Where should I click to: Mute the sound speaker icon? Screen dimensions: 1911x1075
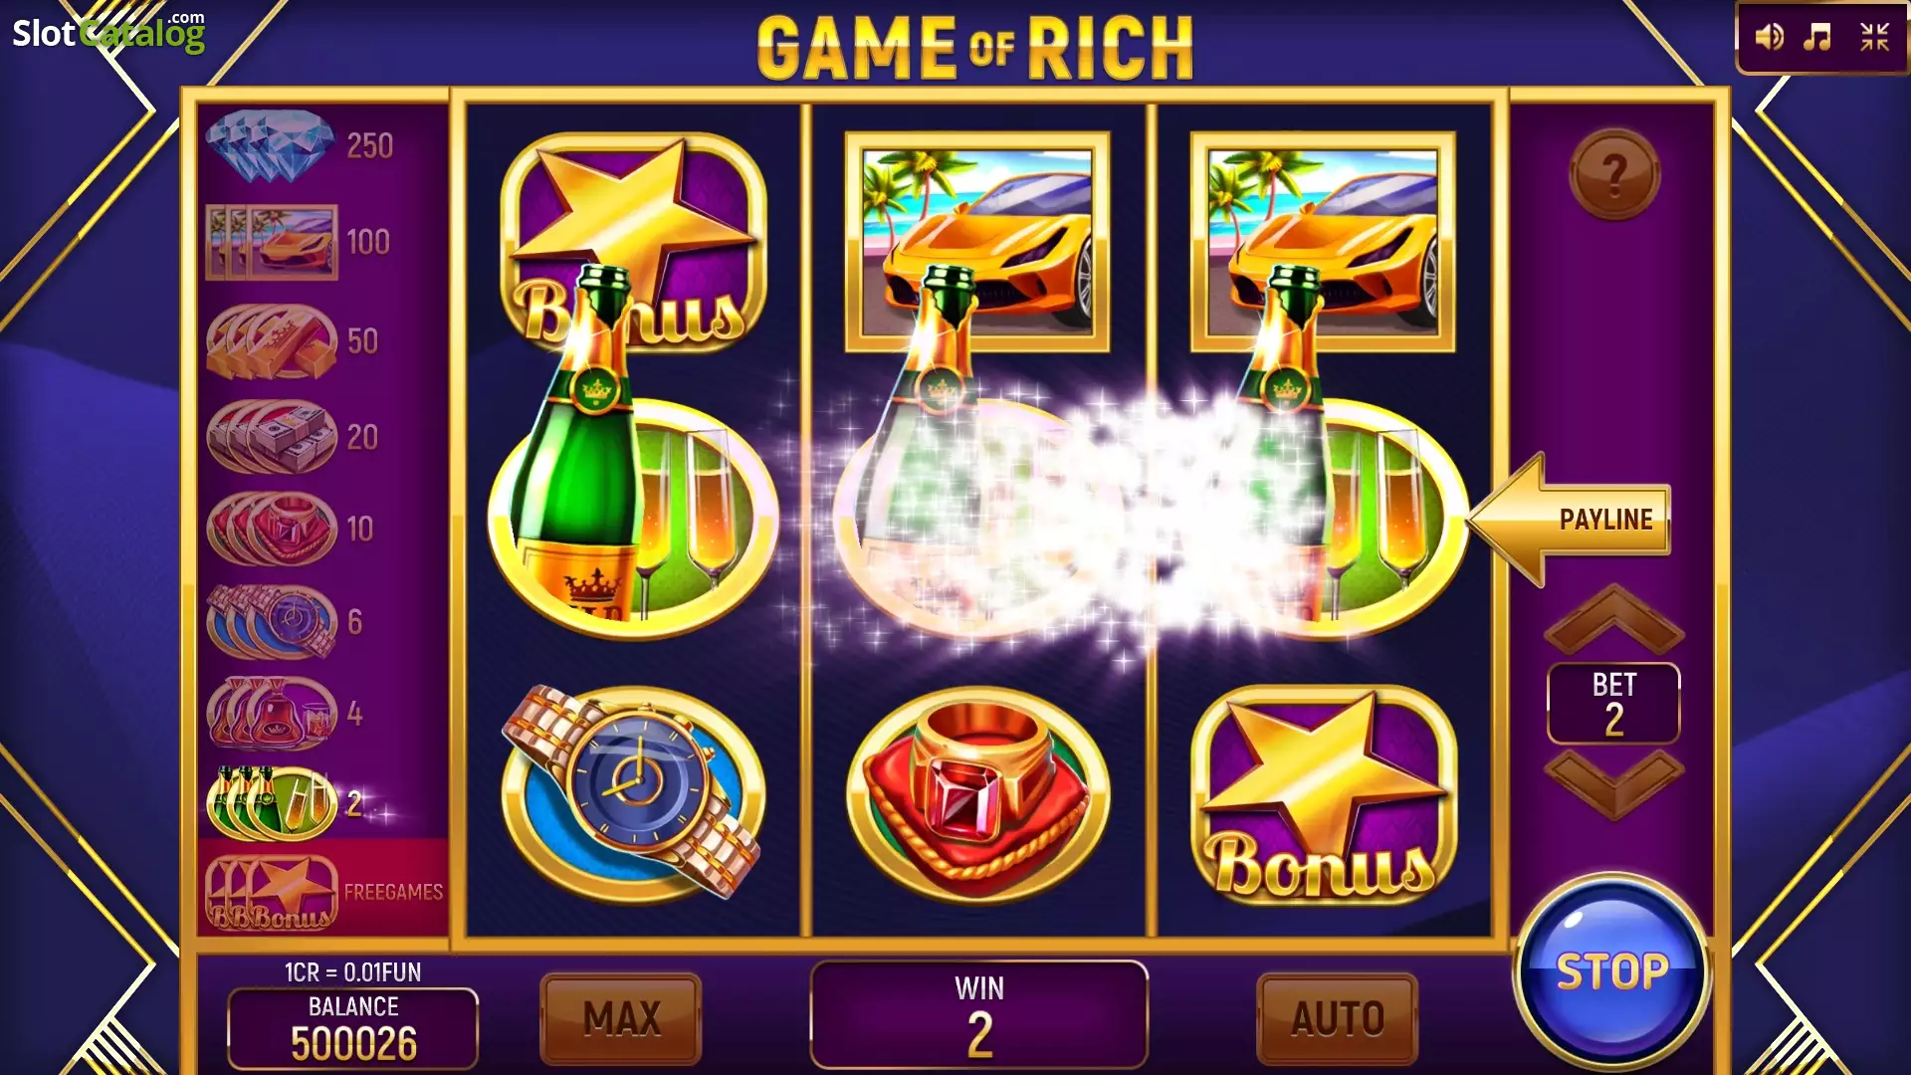pos(1769,38)
